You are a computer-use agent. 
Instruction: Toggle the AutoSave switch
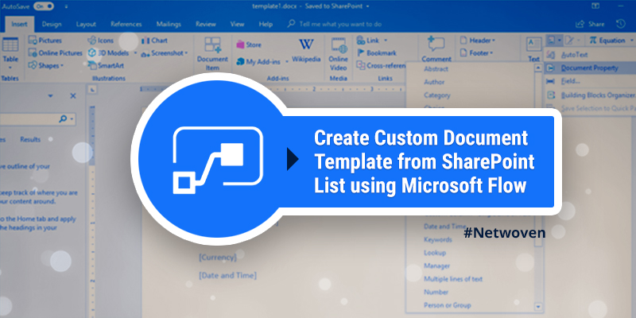(x=44, y=6)
